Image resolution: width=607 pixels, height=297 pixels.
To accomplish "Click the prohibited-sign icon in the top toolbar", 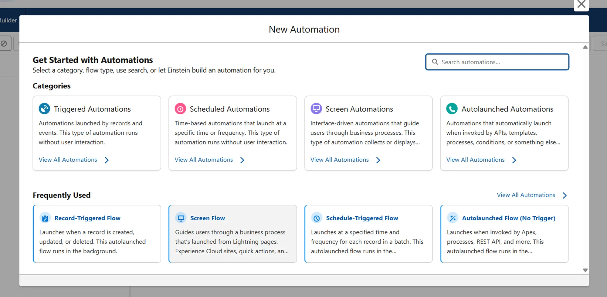I will [4, 43].
